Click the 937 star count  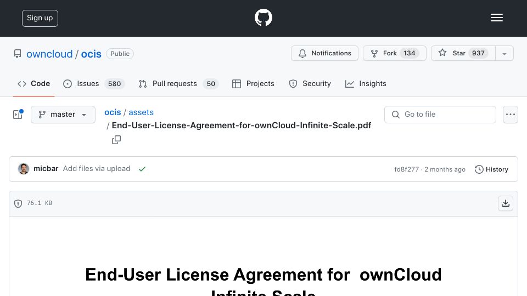(478, 53)
